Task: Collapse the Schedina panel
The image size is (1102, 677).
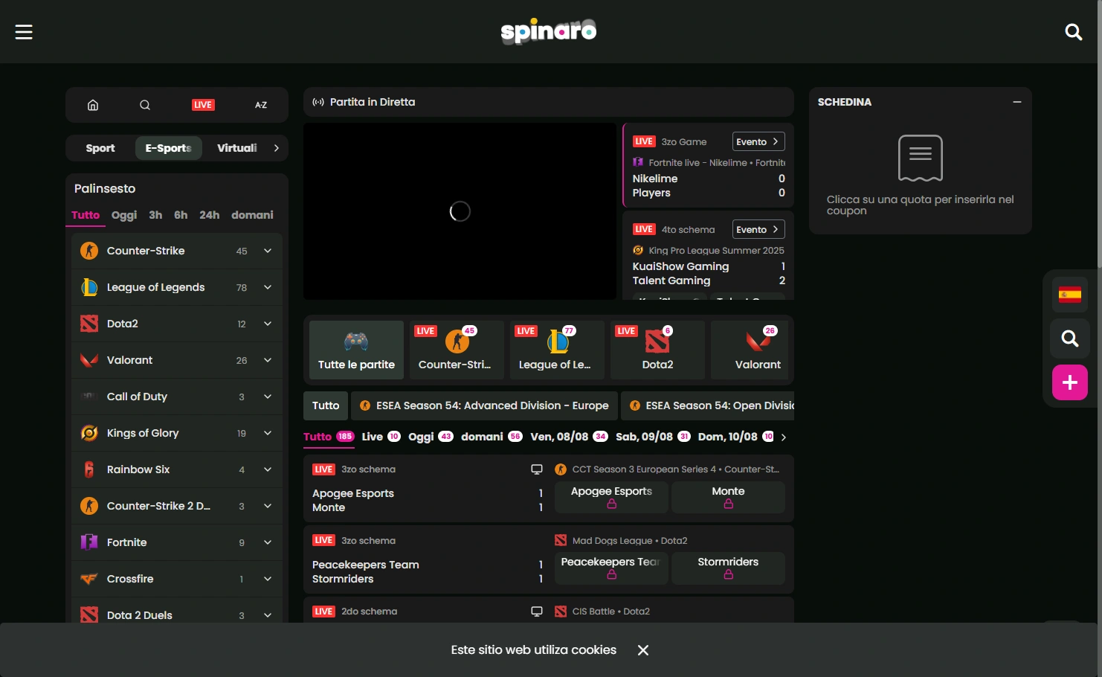Action: (x=1017, y=102)
